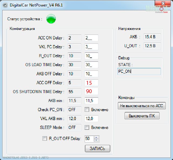Click current AKB OFF Delay value 10
Image resolution: width=173 pixels, height=160 pixels.
(x=74, y=74)
